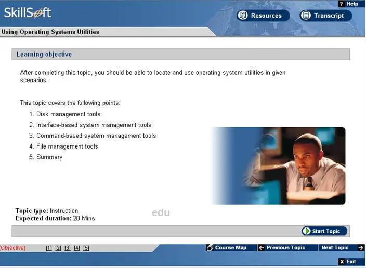Image resolution: width=366 pixels, height=268 pixels.
Task: Click the 'After completing this topic' paragraph
Action: coord(153,76)
